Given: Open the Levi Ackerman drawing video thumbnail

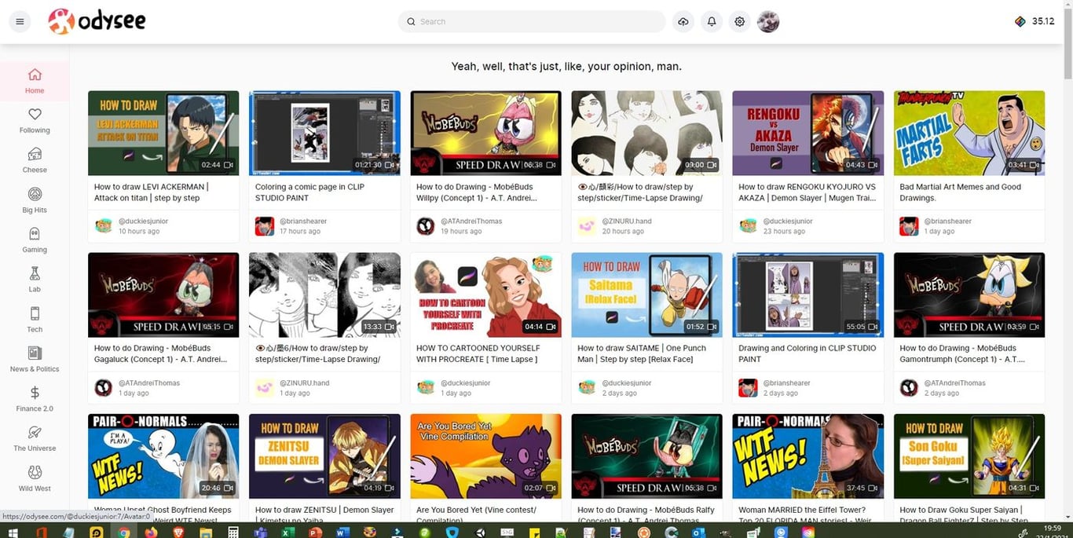Looking at the screenshot, I should [x=163, y=133].
